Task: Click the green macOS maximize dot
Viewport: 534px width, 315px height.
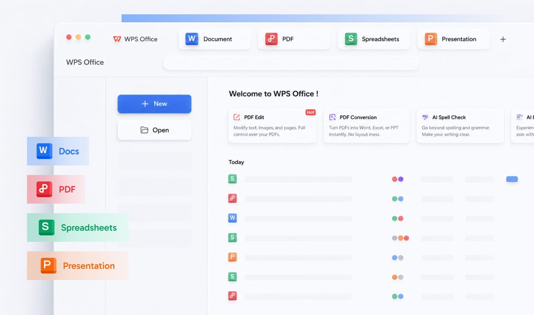Action: (x=88, y=37)
